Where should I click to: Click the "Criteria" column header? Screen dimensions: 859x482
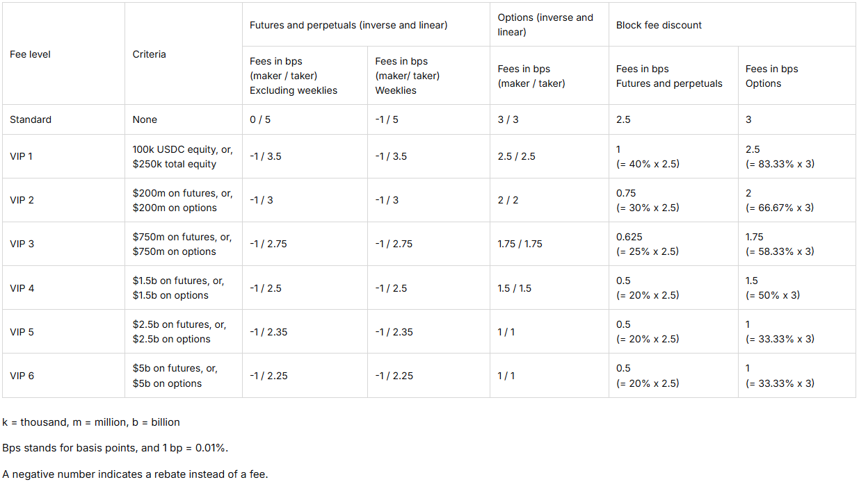point(149,54)
